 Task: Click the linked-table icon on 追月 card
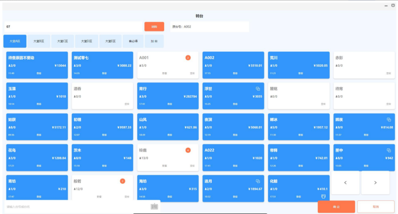(x=258, y=181)
